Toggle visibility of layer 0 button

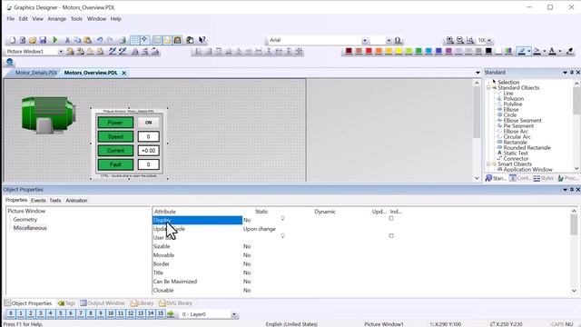click(x=11, y=313)
